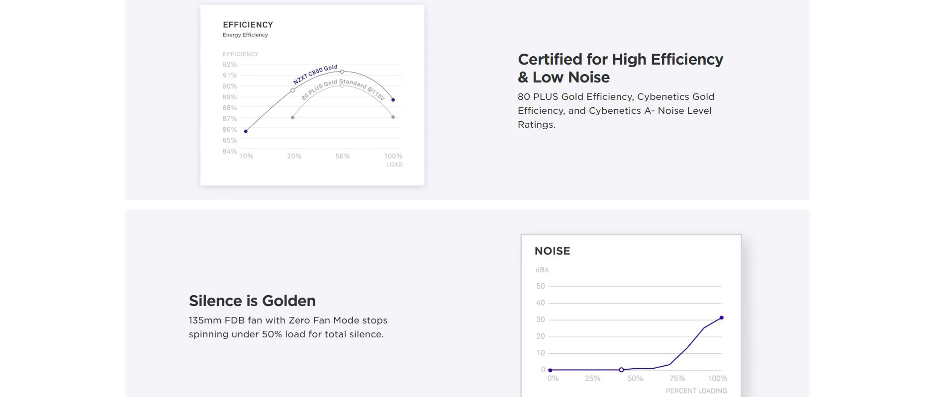Click noise curve point at 0% loading

pyautogui.click(x=550, y=370)
